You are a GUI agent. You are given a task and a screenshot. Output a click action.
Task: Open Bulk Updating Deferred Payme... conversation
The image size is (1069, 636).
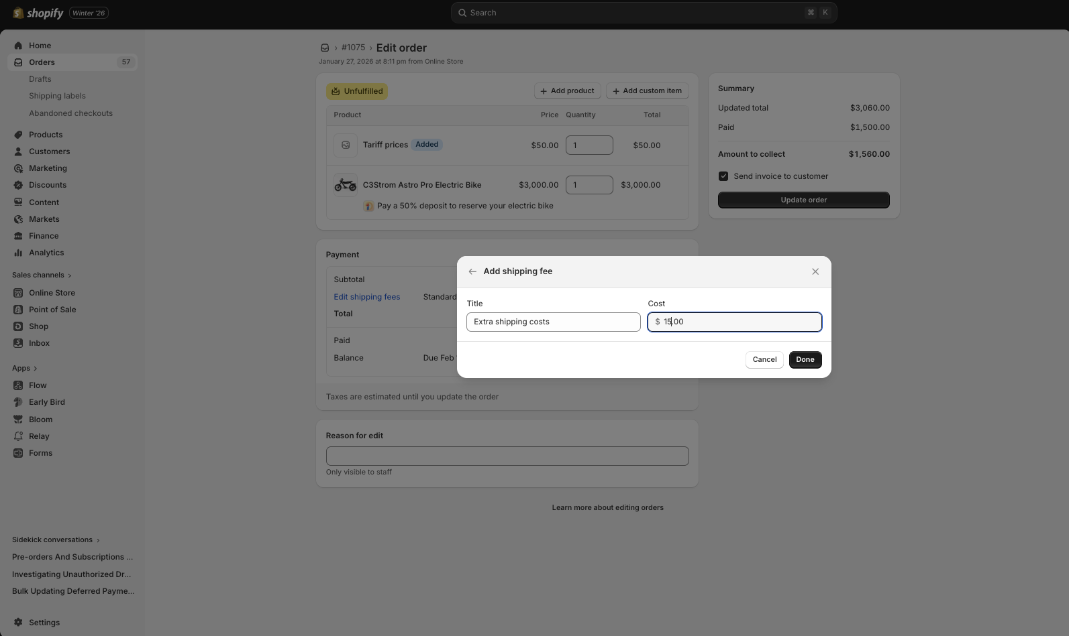click(73, 591)
